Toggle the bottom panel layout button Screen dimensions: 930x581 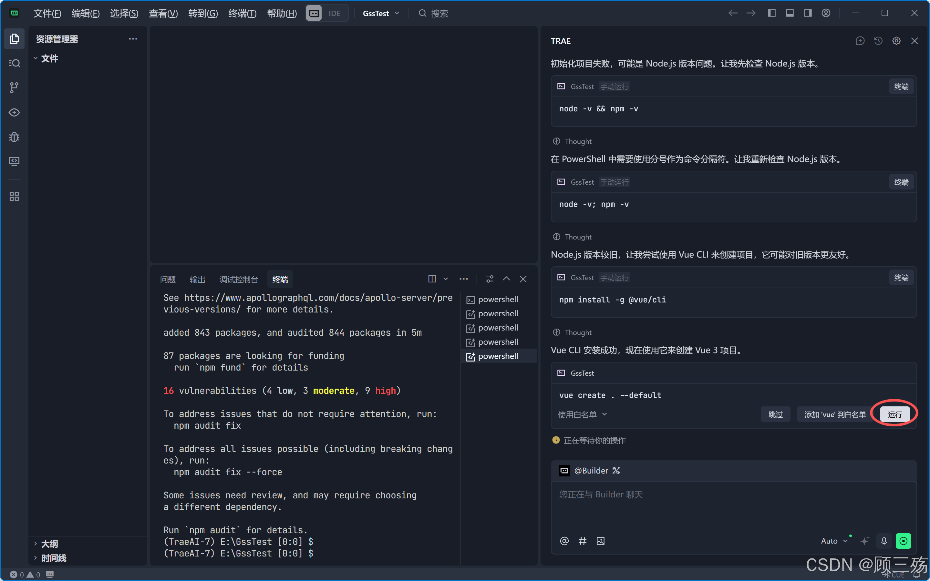click(x=790, y=13)
